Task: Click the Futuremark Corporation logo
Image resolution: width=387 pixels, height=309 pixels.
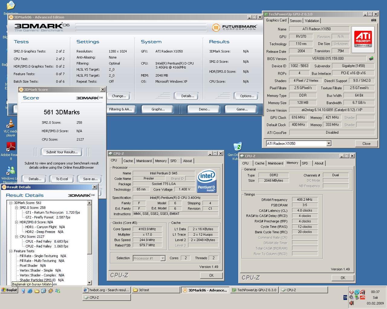Action: pos(235,28)
